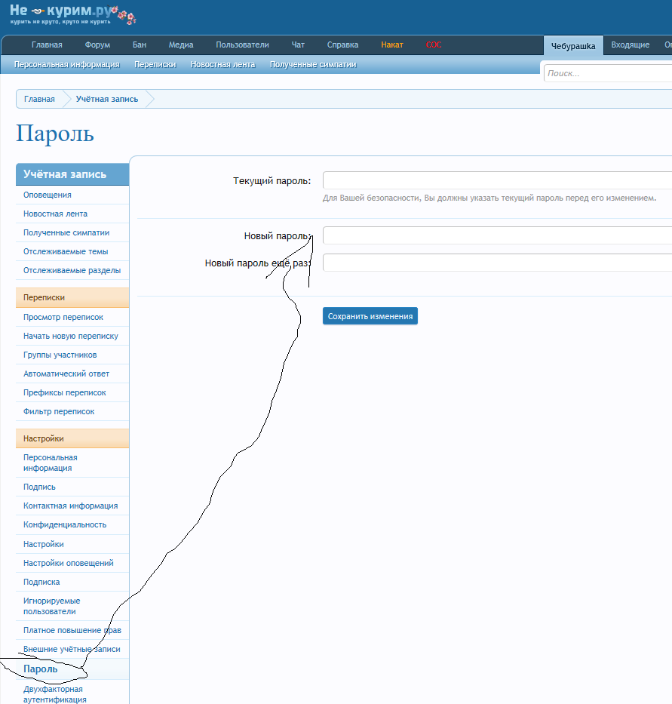The height and width of the screenshot is (704, 672).
Task: Open the Чат tab
Action: coord(298,45)
